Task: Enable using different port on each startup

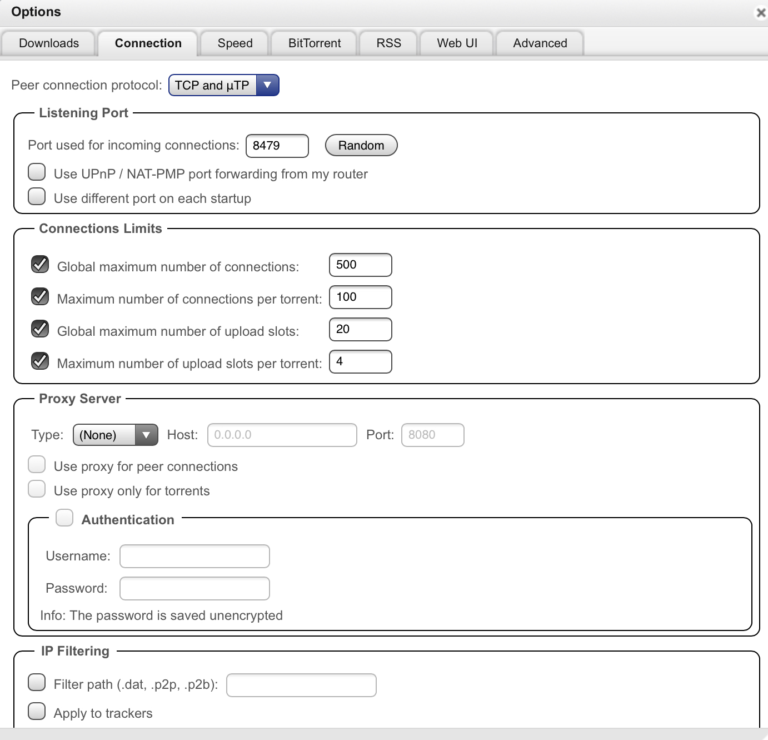Action: click(x=36, y=196)
